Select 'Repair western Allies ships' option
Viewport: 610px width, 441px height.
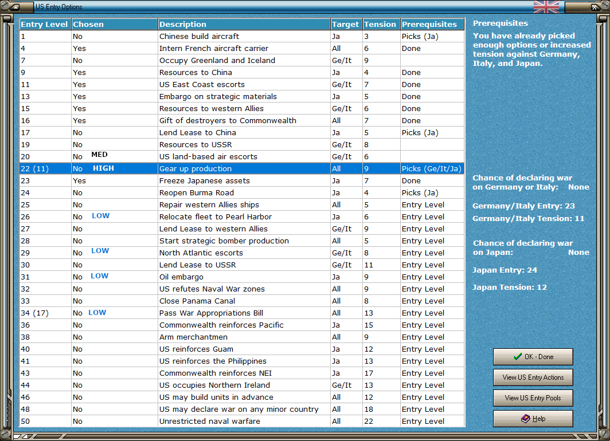tap(242, 205)
